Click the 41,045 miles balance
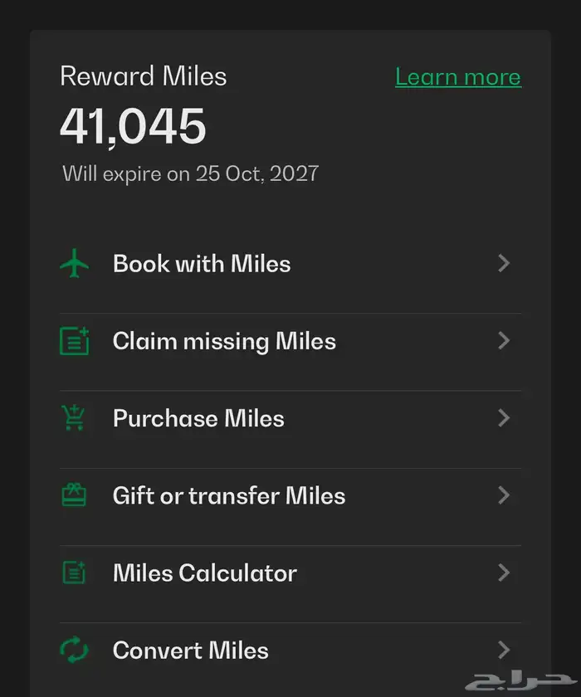Image resolution: width=581 pixels, height=697 pixels. (133, 127)
